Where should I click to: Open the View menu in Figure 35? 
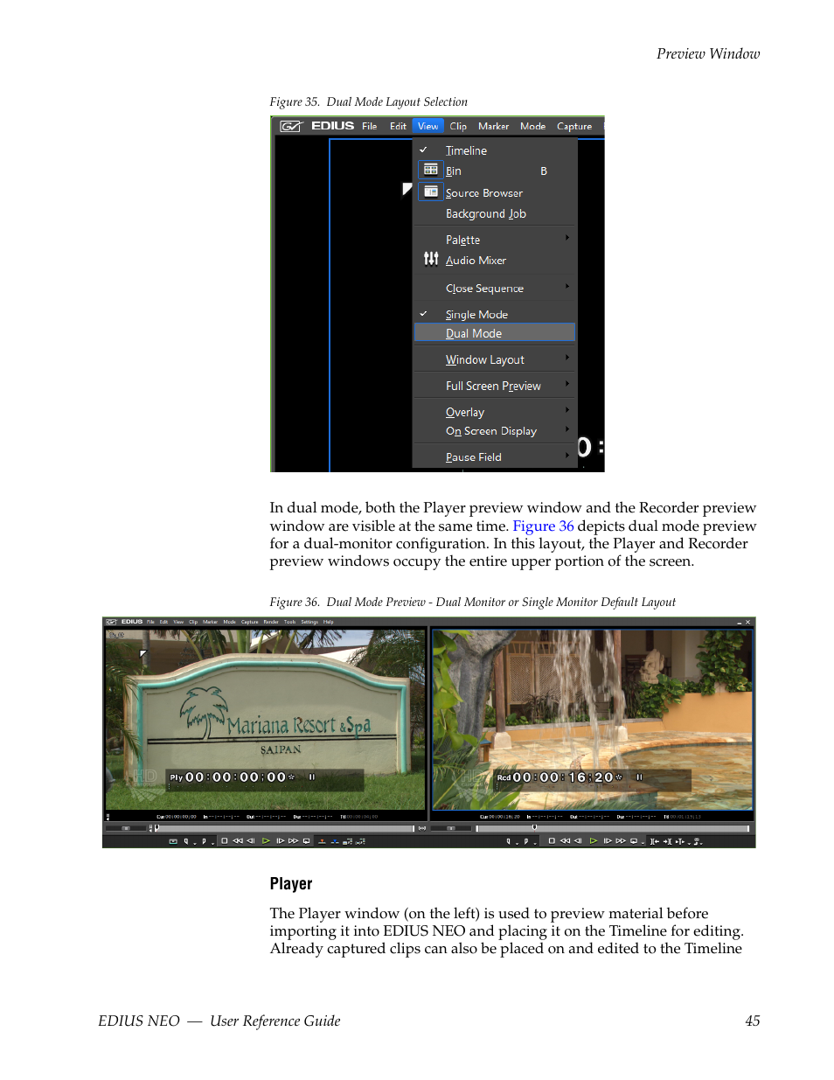tap(427, 126)
